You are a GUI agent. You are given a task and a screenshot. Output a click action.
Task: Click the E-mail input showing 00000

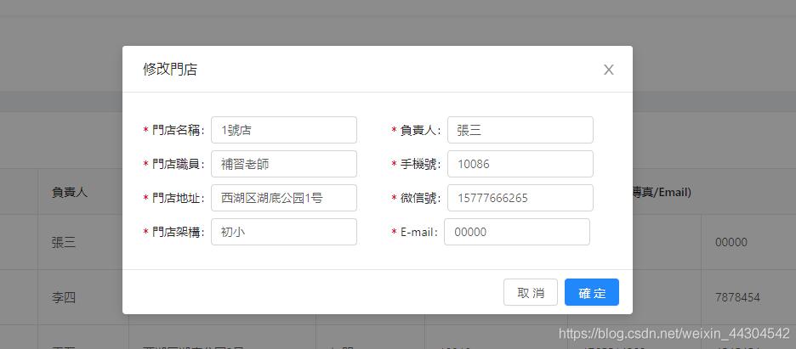click(516, 232)
